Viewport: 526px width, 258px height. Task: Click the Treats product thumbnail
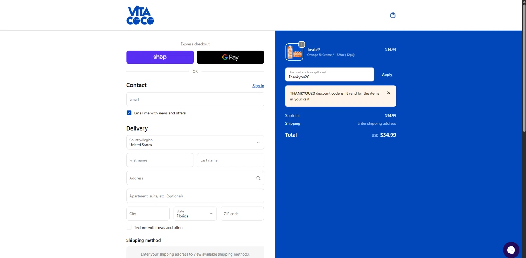pos(294,52)
